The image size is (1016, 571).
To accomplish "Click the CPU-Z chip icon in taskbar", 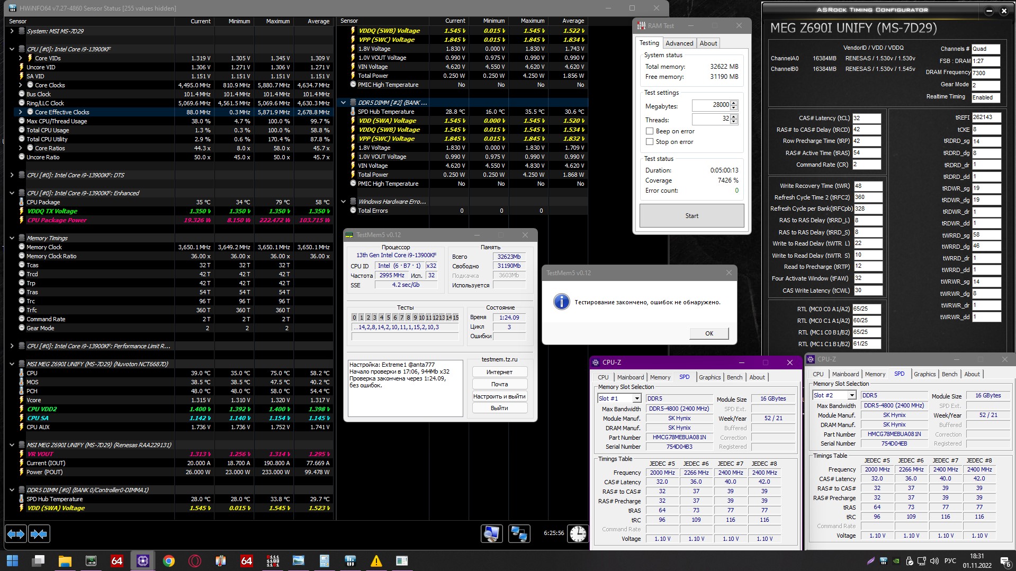I will (x=143, y=561).
